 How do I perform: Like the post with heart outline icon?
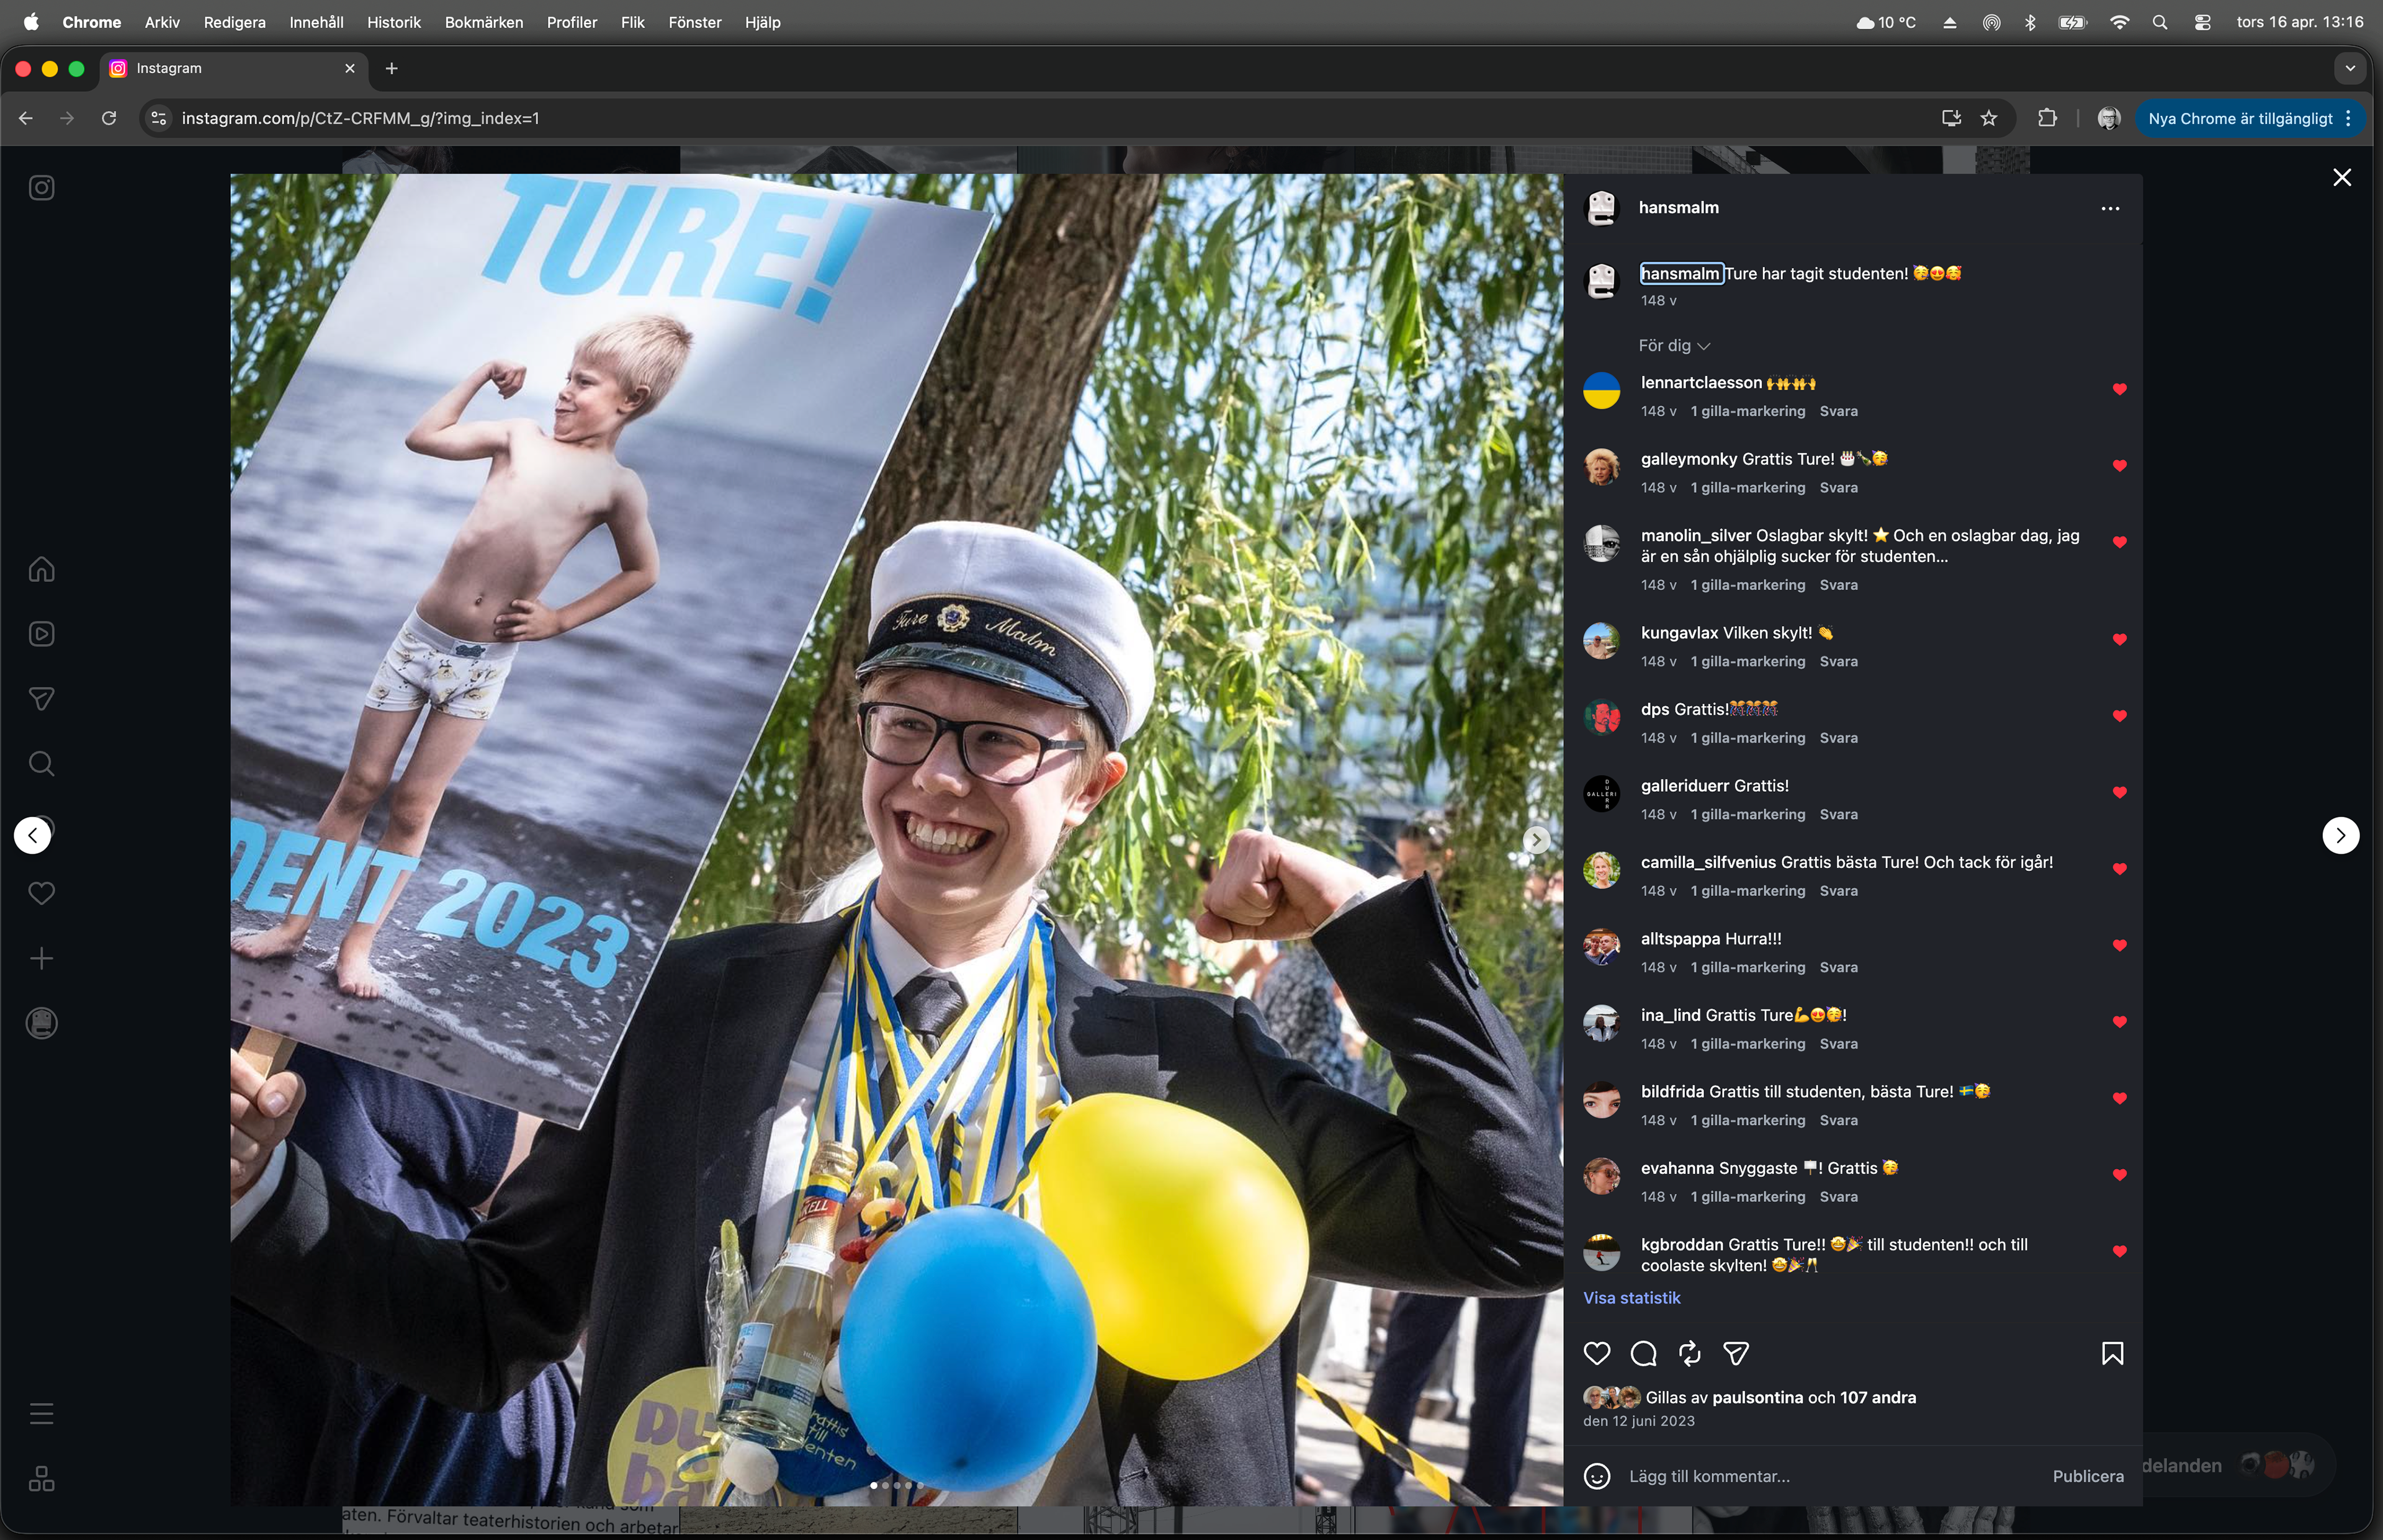pos(1597,1354)
